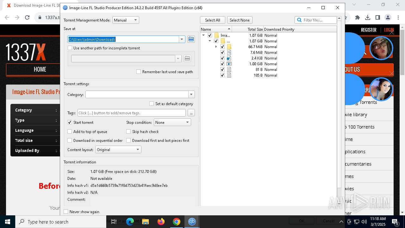Select the 66.7 MiB subfolder icon
Screen dimensions: 405x228
pyautogui.click(x=229, y=47)
